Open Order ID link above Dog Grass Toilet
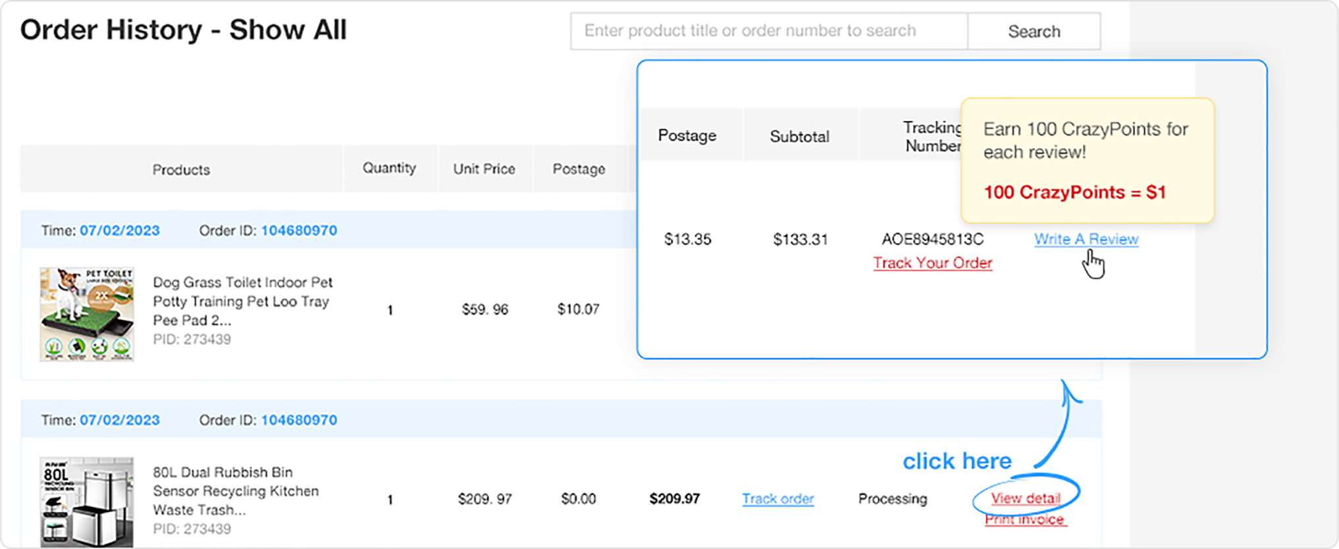This screenshot has width=1339, height=549. coord(299,230)
